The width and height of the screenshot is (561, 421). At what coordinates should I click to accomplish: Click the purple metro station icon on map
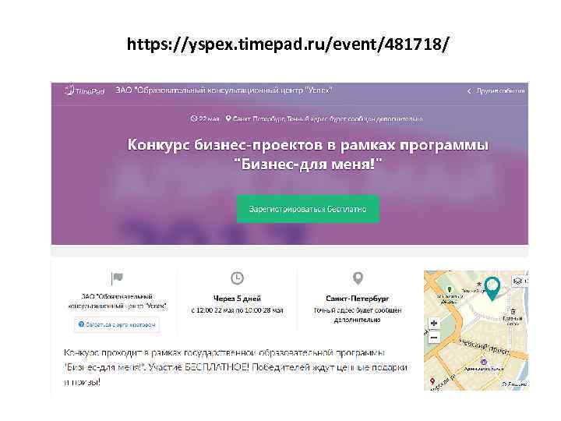(483, 362)
